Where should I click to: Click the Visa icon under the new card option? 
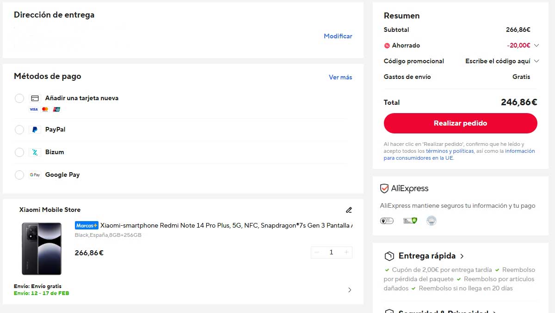click(x=33, y=109)
